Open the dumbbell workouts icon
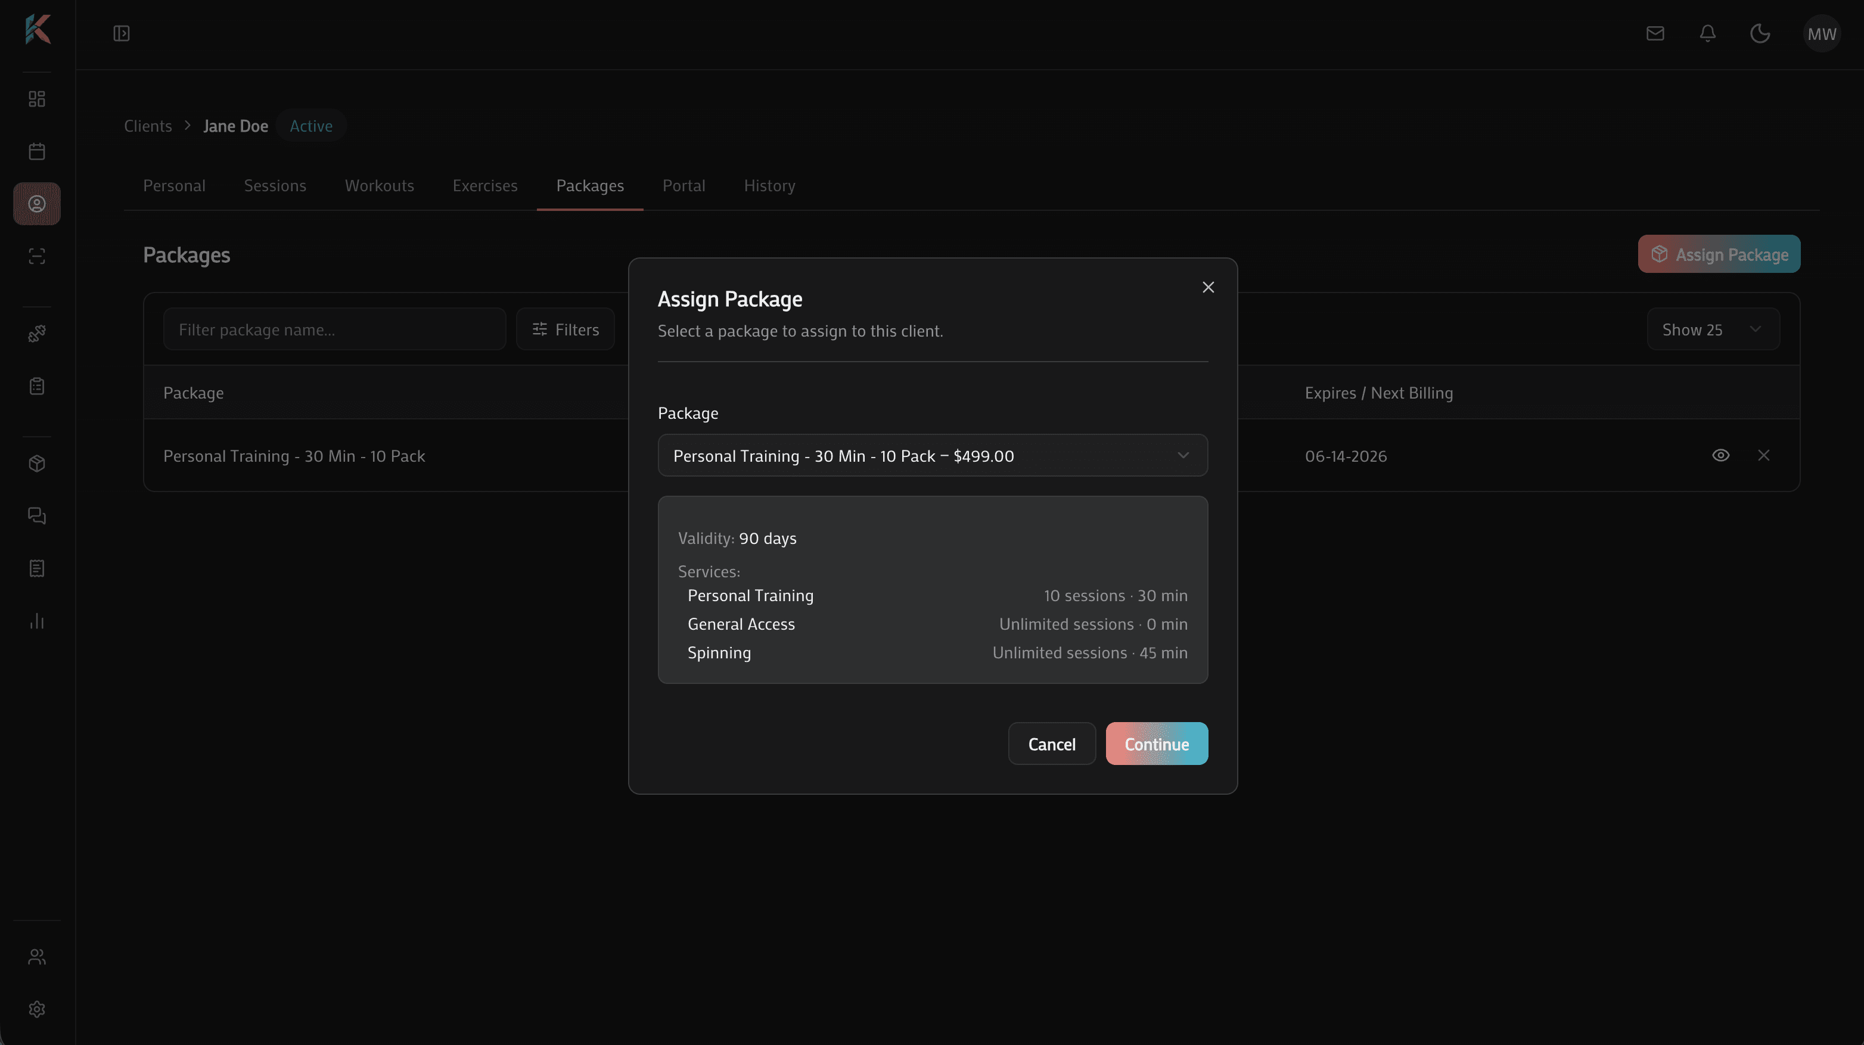The width and height of the screenshot is (1864, 1045). click(x=37, y=334)
